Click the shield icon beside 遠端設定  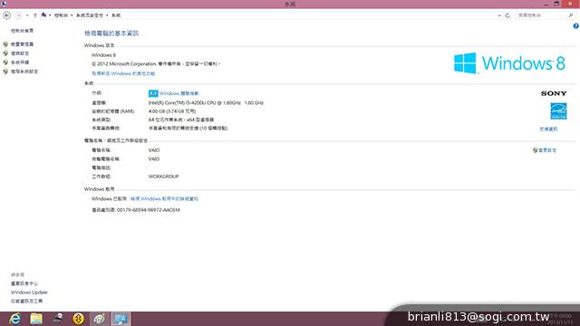[x=5, y=53]
